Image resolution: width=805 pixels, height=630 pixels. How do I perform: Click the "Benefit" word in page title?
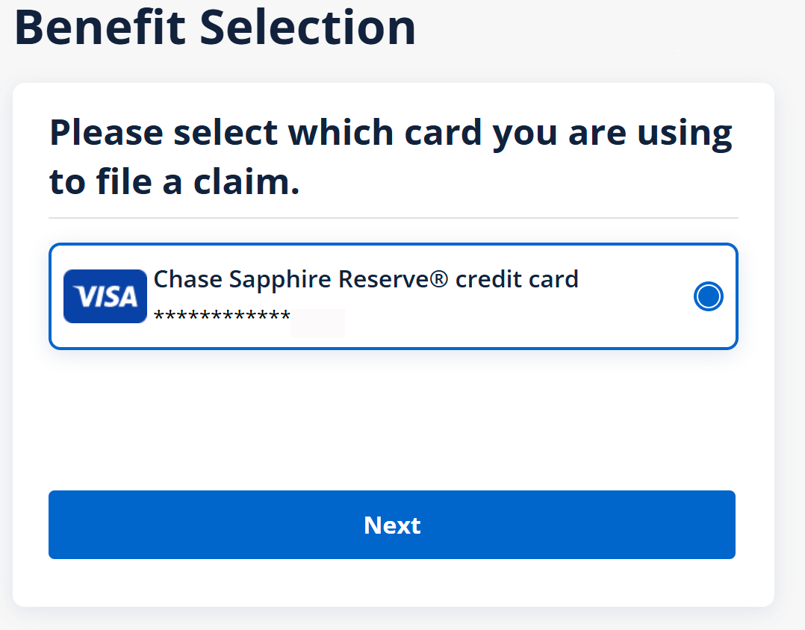pos(99,28)
